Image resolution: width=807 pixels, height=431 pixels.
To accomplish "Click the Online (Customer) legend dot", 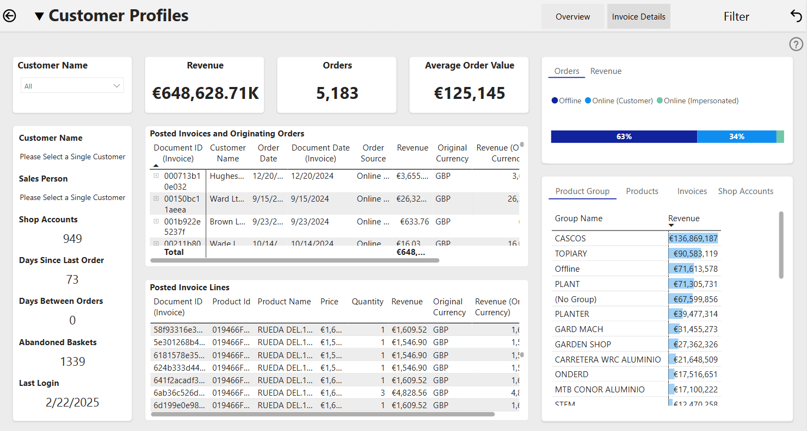I will pos(588,101).
